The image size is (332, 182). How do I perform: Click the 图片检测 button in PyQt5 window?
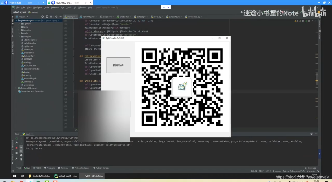point(118,65)
